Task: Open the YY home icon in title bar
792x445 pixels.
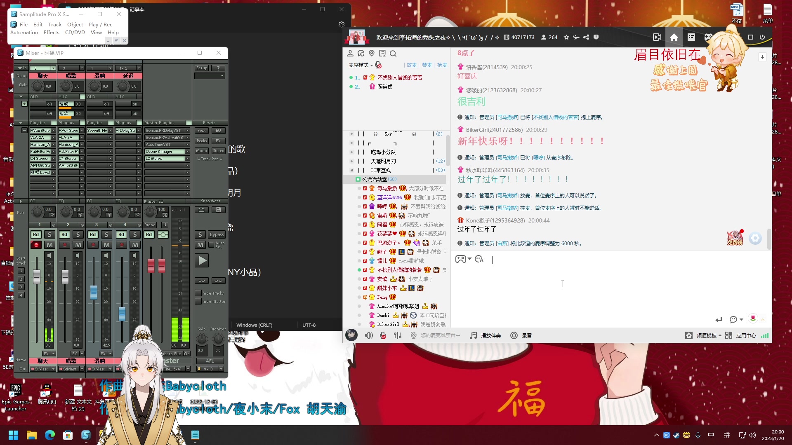Action: point(674,37)
